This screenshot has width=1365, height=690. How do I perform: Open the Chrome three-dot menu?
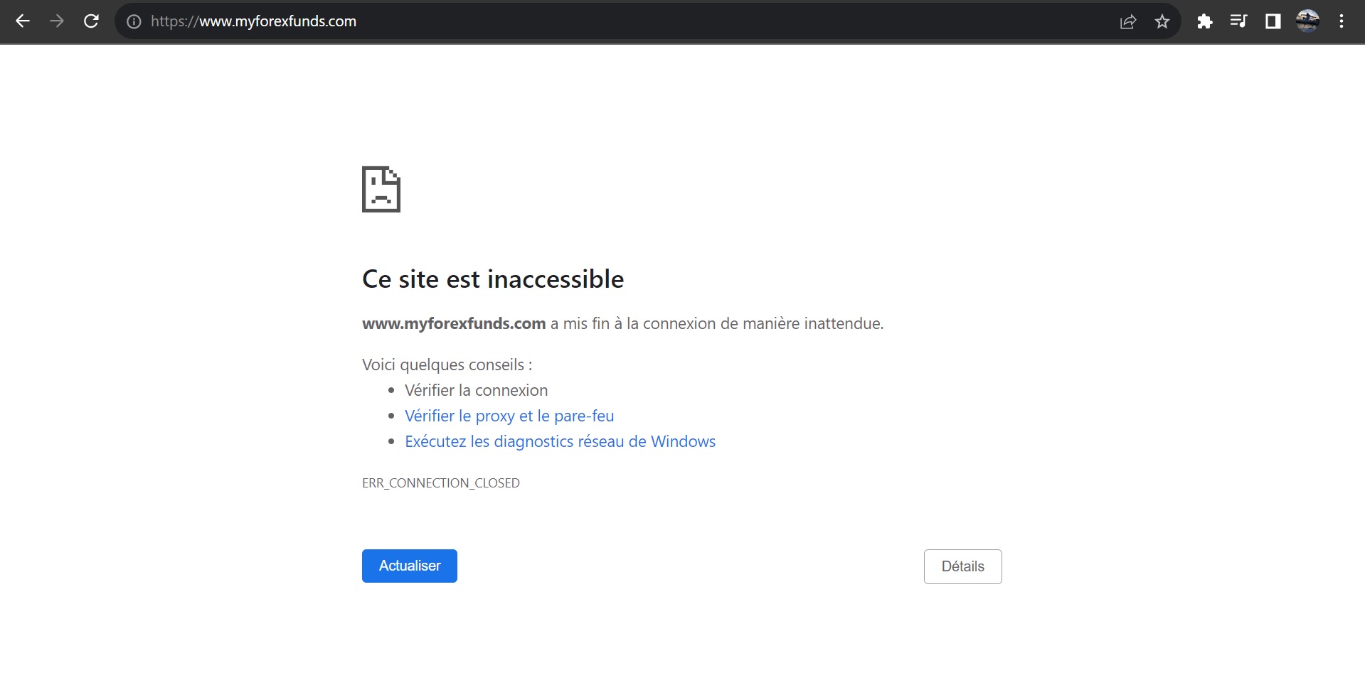tap(1342, 21)
